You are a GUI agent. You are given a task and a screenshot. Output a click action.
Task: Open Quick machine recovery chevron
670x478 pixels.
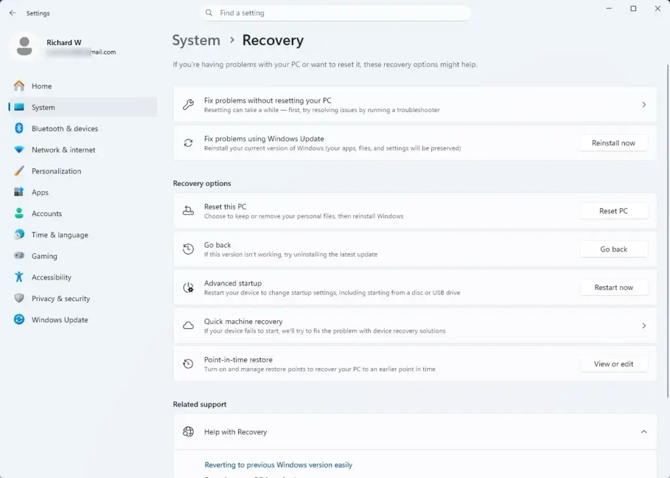point(644,325)
